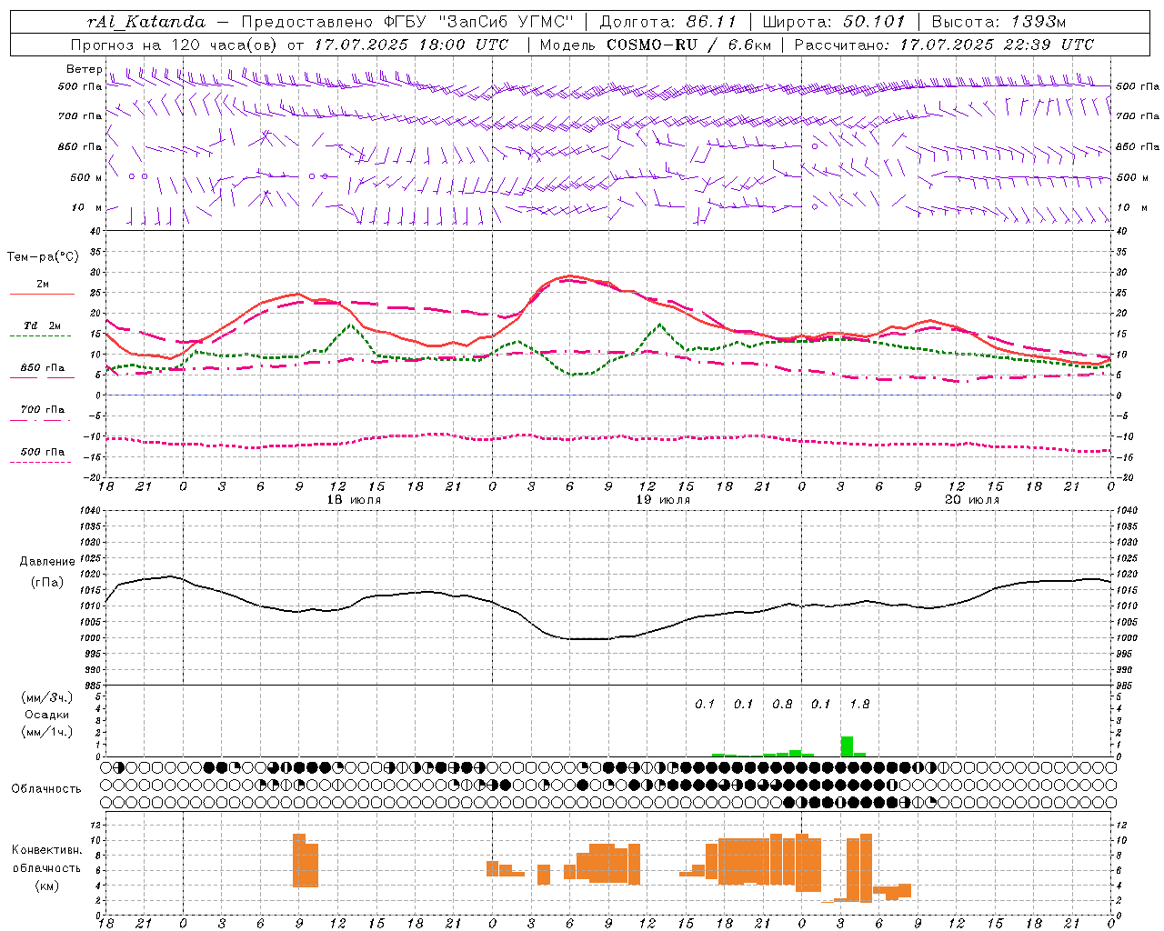
Task: Click the 1.8 precipitation total
Action: click(859, 704)
